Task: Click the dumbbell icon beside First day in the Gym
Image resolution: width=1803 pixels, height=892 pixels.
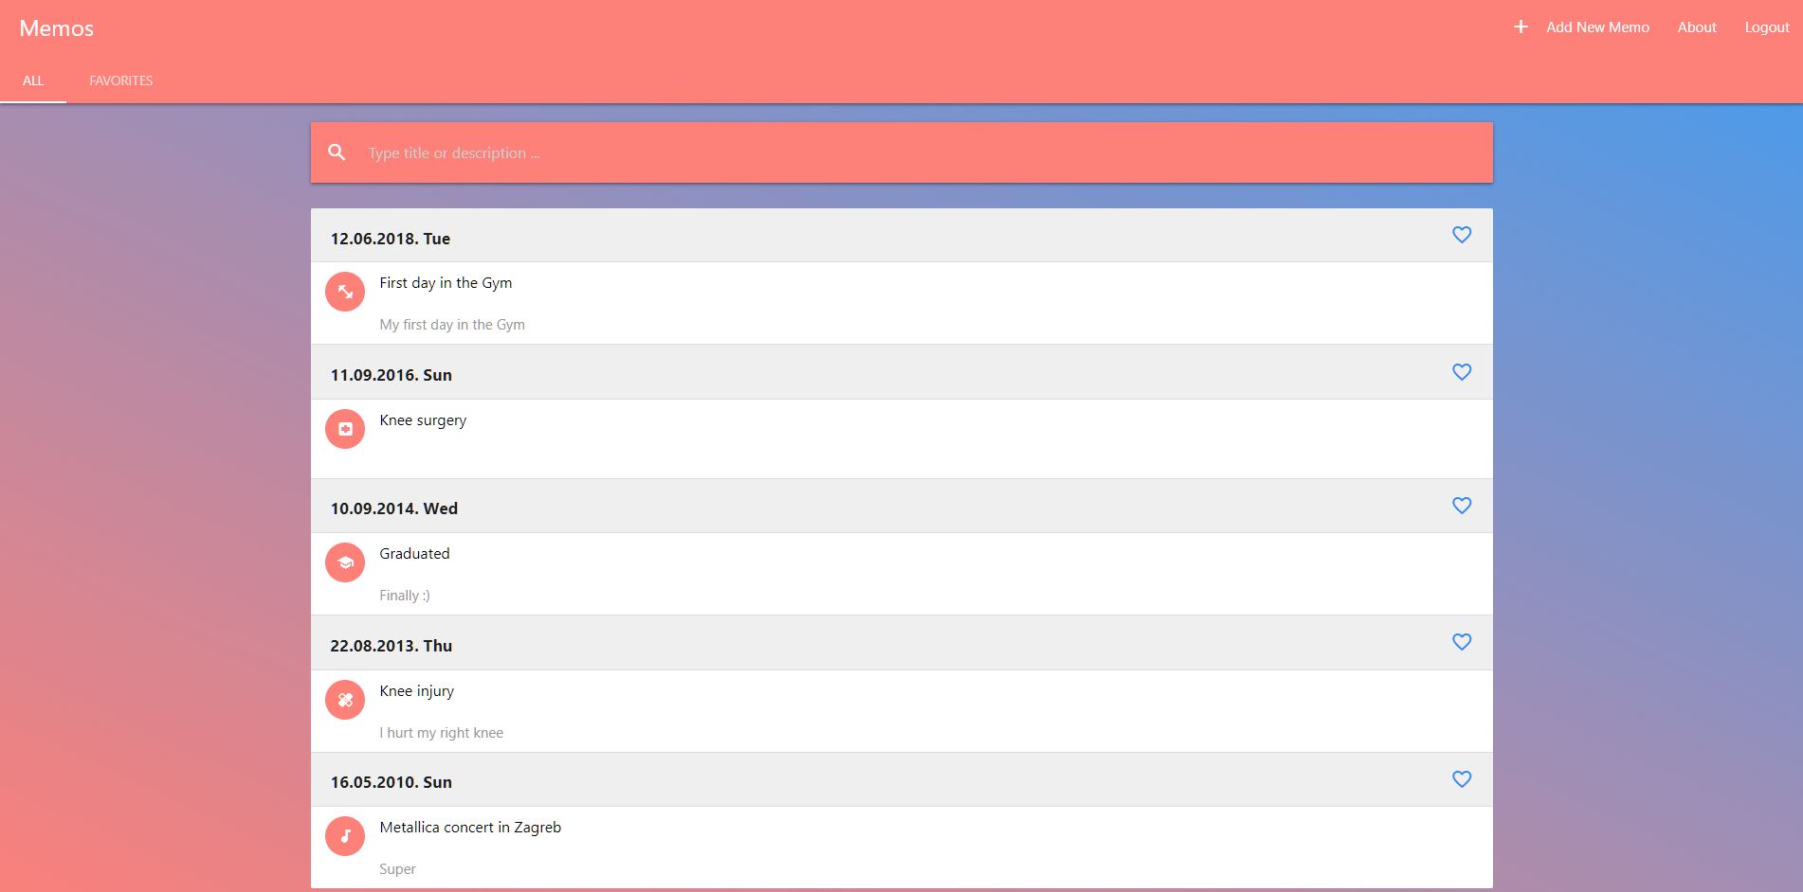Action: 345,292
